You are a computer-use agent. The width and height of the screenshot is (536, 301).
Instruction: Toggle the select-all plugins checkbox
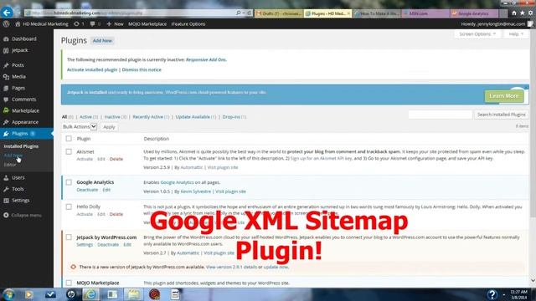69,139
